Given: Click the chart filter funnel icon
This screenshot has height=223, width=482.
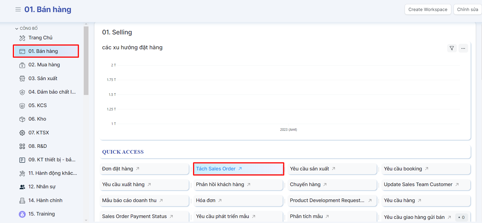Looking at the screenshot, I should pos(452,48).
